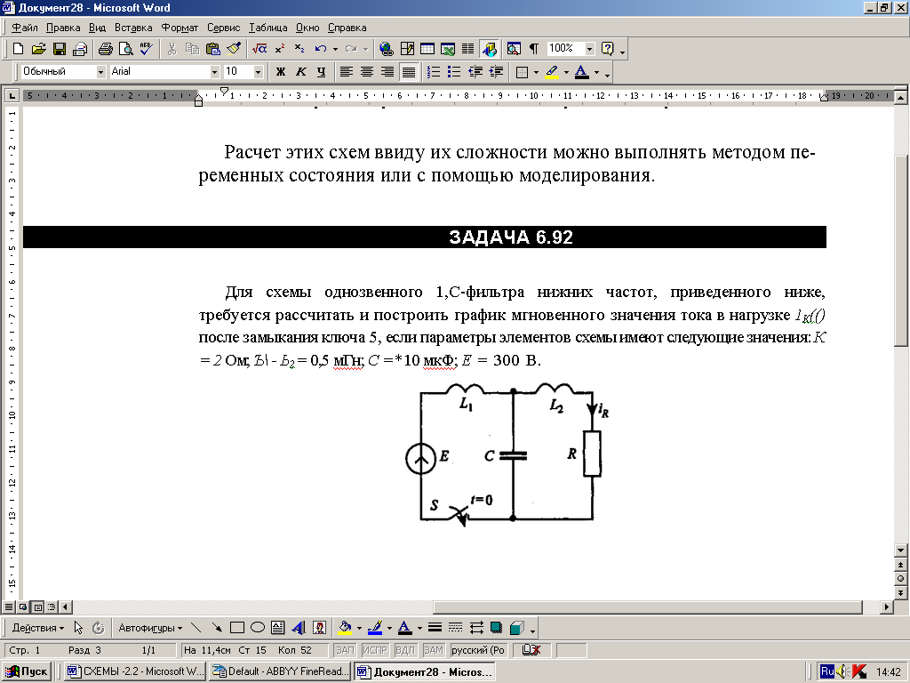The width and height of the screenshot is (910, 683).
Task: Open the font size dropdown (10)
Action: coord(259,72)
